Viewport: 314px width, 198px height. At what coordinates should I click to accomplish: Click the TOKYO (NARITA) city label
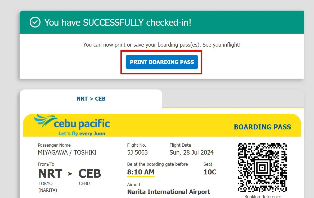click(x=48, y=187)
